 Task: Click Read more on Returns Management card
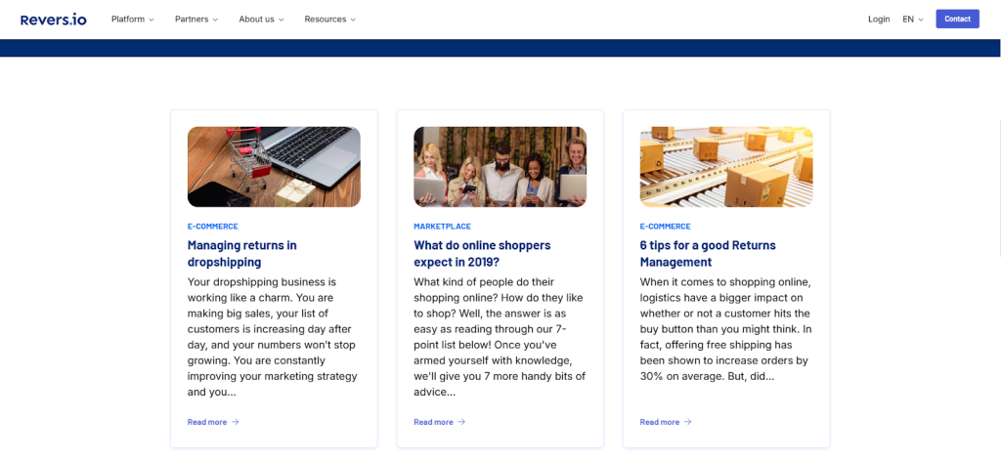point(660,422)
